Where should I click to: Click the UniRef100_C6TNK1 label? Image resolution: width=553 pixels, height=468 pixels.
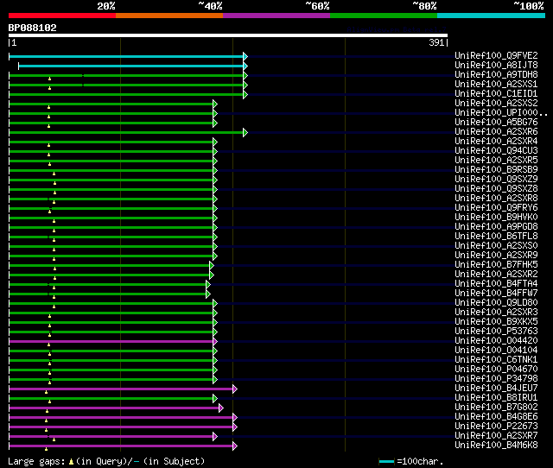496,360
